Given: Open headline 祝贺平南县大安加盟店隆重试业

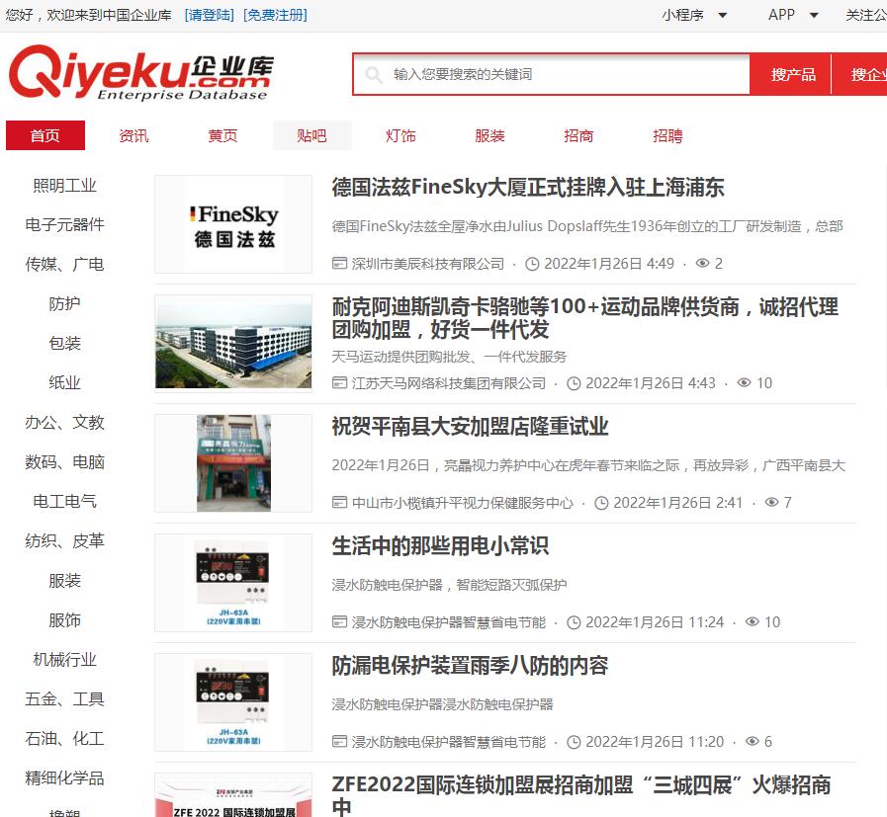Looking at the screenshot, I should click(470, 427).
